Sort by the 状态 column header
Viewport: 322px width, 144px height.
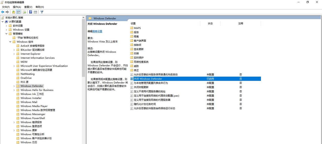point(210,24)
